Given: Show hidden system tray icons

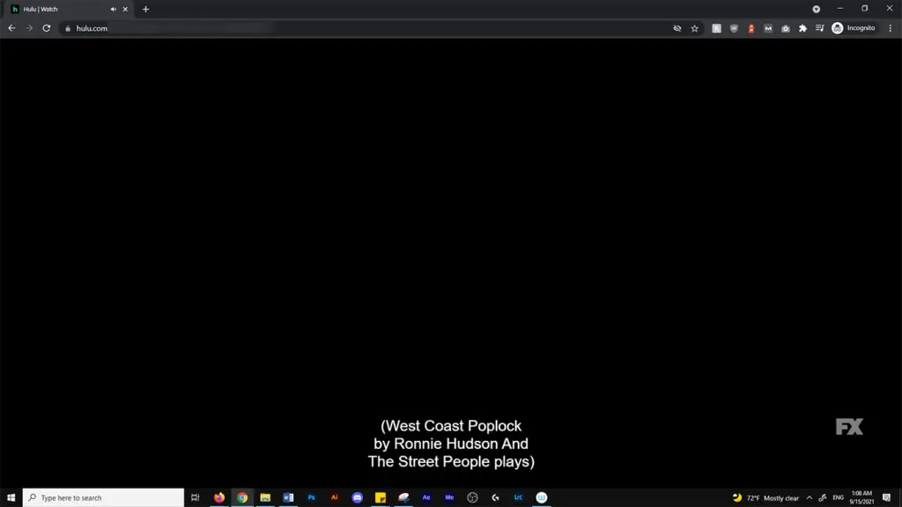Looking at the screenshot, I should point(810,498).
